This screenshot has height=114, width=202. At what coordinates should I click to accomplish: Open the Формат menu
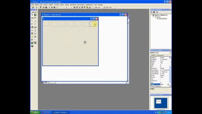(x=51, y=5)
